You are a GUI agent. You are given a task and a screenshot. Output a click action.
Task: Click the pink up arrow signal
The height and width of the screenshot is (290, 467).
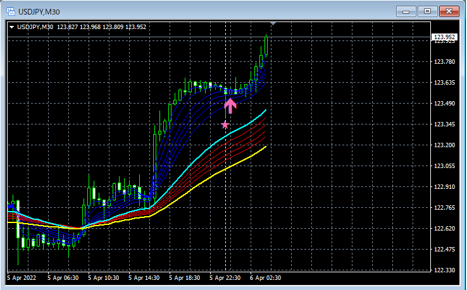230,106
